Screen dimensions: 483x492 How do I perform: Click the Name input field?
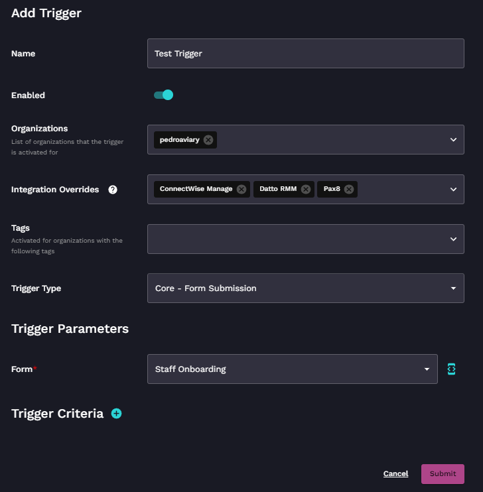pyautogui.click(x=305, y=53)
